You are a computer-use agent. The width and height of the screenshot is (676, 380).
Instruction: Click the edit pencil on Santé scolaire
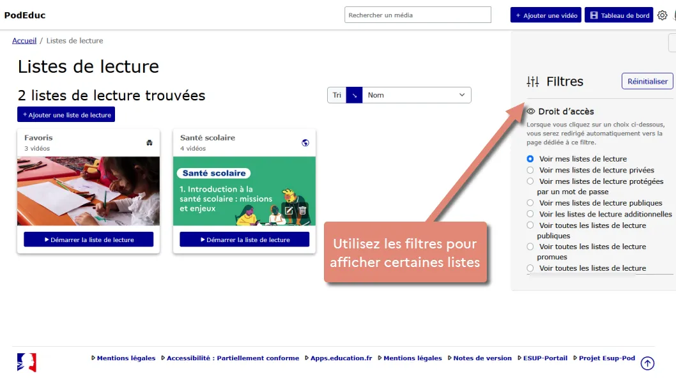[288, 210]
